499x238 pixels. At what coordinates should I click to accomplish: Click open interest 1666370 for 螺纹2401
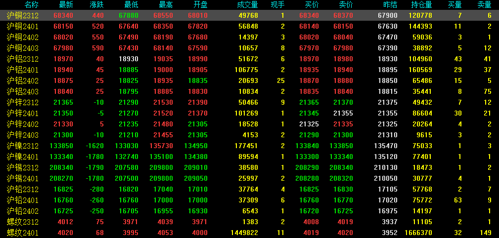click(x=418, y=233)
